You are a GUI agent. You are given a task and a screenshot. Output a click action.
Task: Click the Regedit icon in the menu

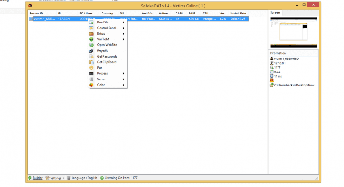pyautogui.click(x=92, y=50)
